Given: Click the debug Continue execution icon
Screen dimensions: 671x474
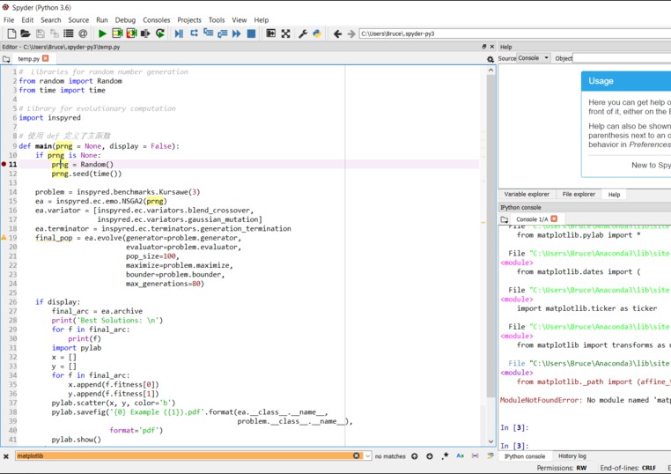Looking at the screenshot, I should click(237, 33).
